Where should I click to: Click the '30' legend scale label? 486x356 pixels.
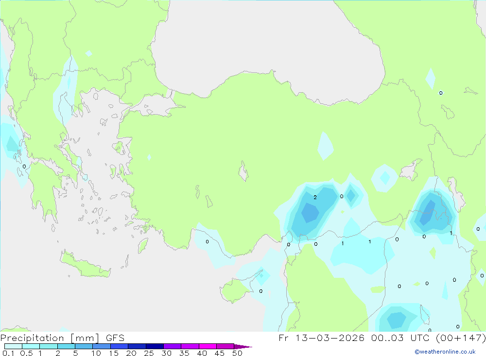pos(166,353)
